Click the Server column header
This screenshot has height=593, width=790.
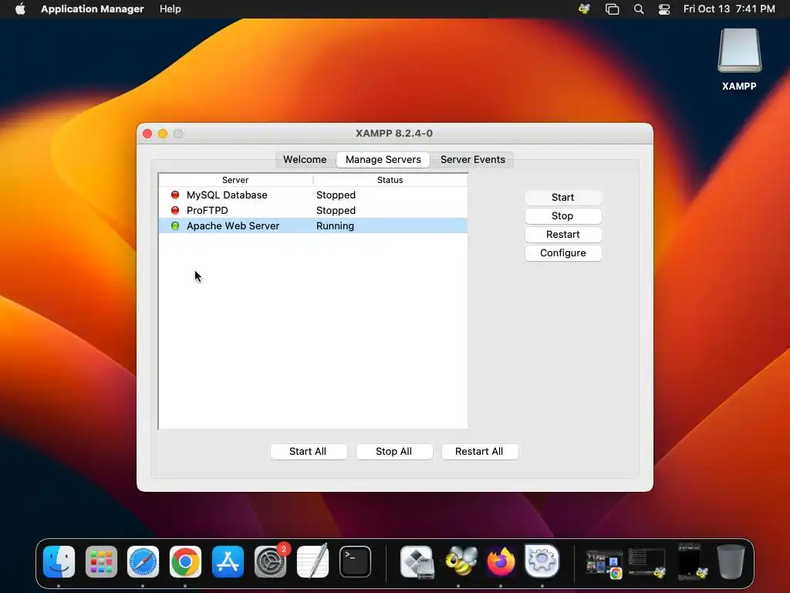pyautogui.click(x=235, y=180)
